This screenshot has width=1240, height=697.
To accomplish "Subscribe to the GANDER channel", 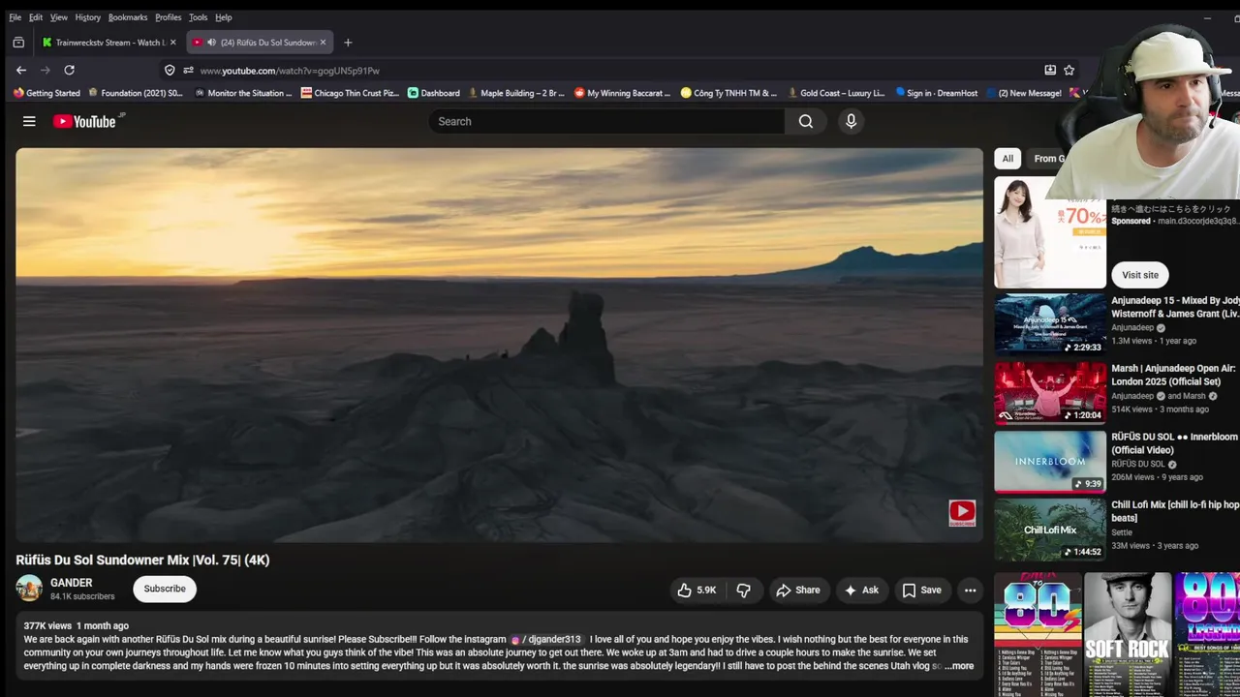I will pyautogui.click(x=165, y=589).
